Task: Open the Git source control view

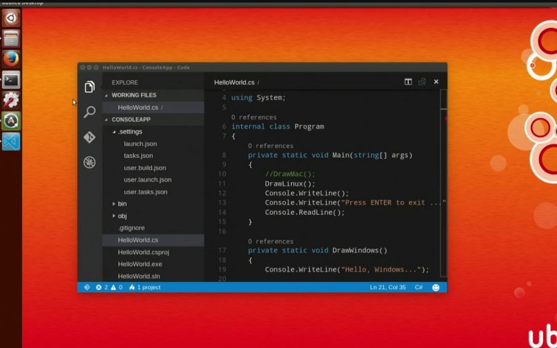Action: (90, 137)
